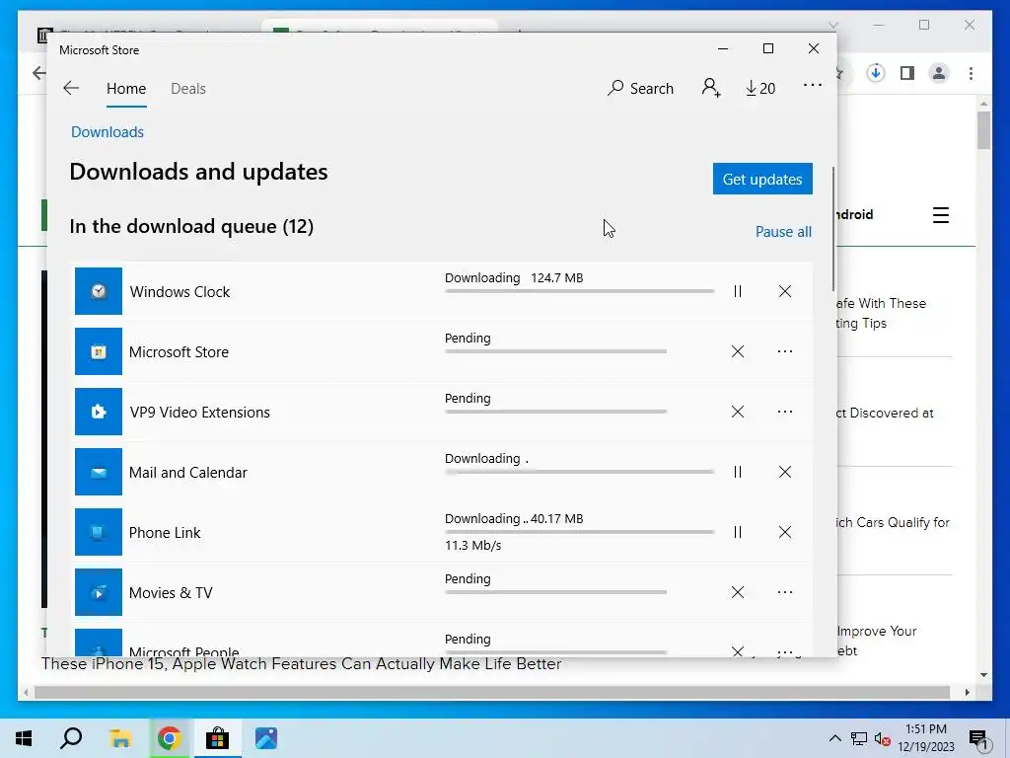Open more options for VP9 Video Extensions
This screenshot has width=1010, height=758.
pos(784,412)
